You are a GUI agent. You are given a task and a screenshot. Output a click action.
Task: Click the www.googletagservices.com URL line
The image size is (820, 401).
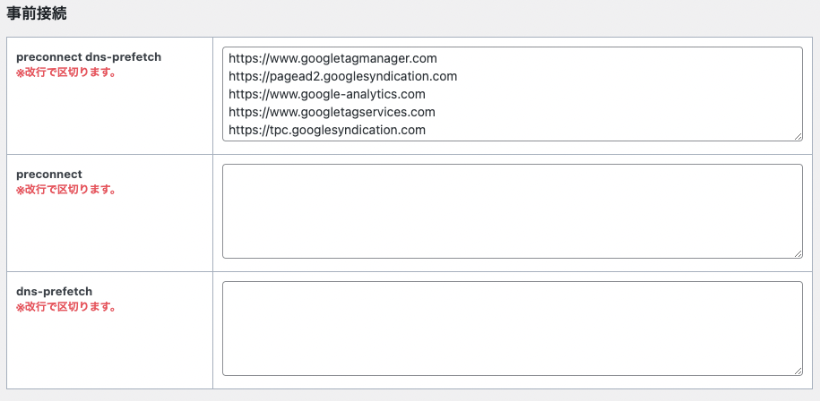click(x=332, y=112)
